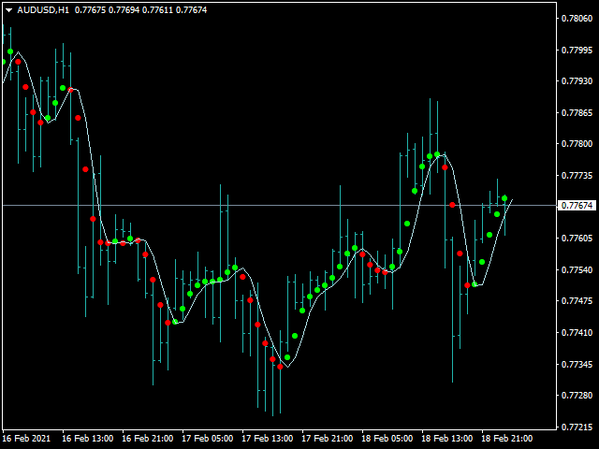Image resolution: width=599 pixels, height=449 pixels.
Task: Click the 0.77410 price scale label
Action: click(x=577, y=333)
